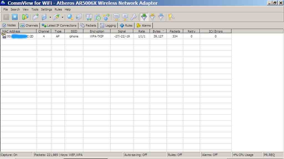This screenshot has height=159, width=284.
Task: Click 'Alarms: Off' in the status bar
Action: [x=210, y=155]
